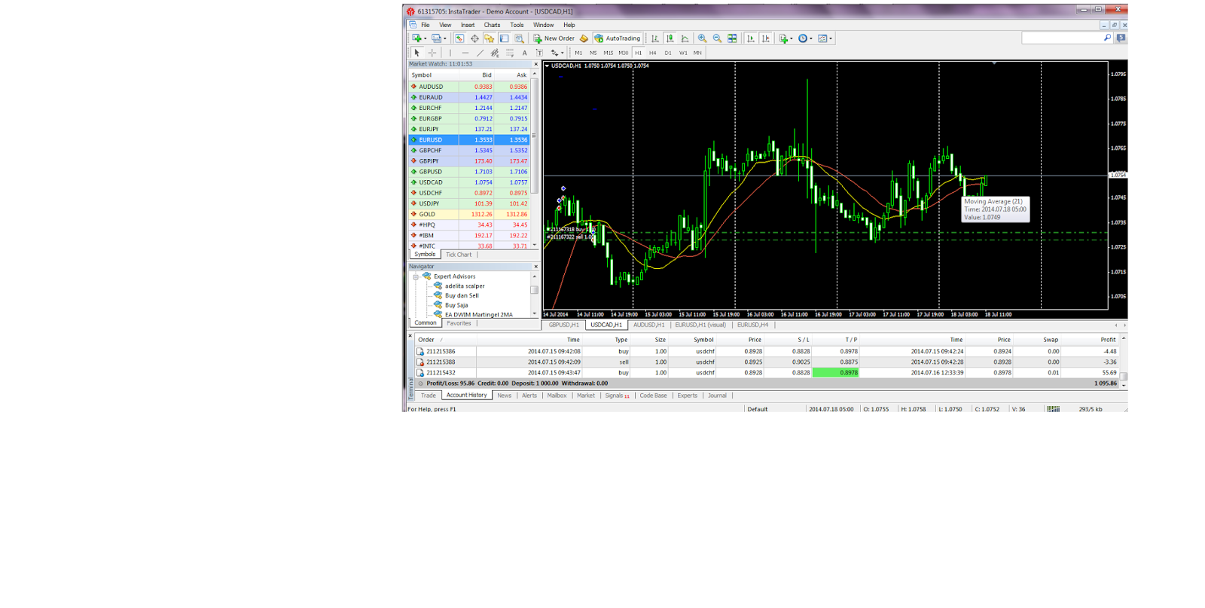Click Market Watch list scroll-down arrow
The image size is (1205, 608).
[x=535, y=245]
